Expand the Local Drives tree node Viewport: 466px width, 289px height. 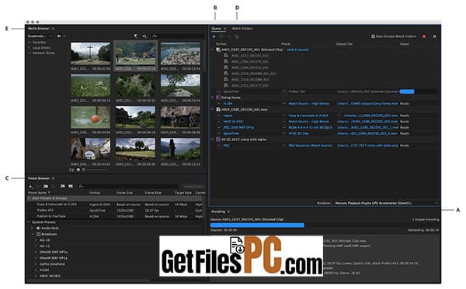(30, 48)
